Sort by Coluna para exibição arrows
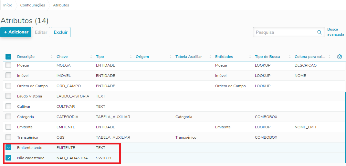 click(330, 57)
